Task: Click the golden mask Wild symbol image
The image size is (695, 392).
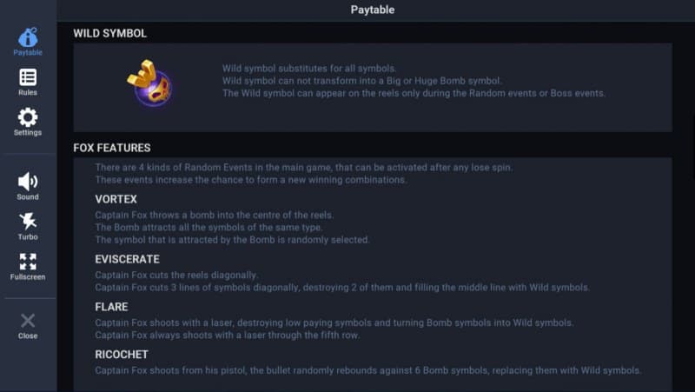Action: pyautogui.click(x=149, y=83)
